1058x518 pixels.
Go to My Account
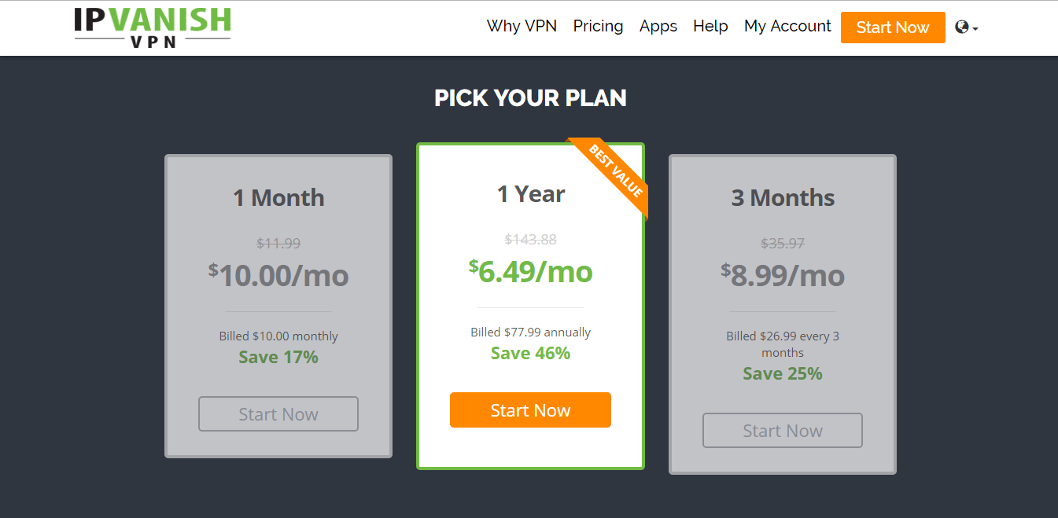[x=787, y=26]
